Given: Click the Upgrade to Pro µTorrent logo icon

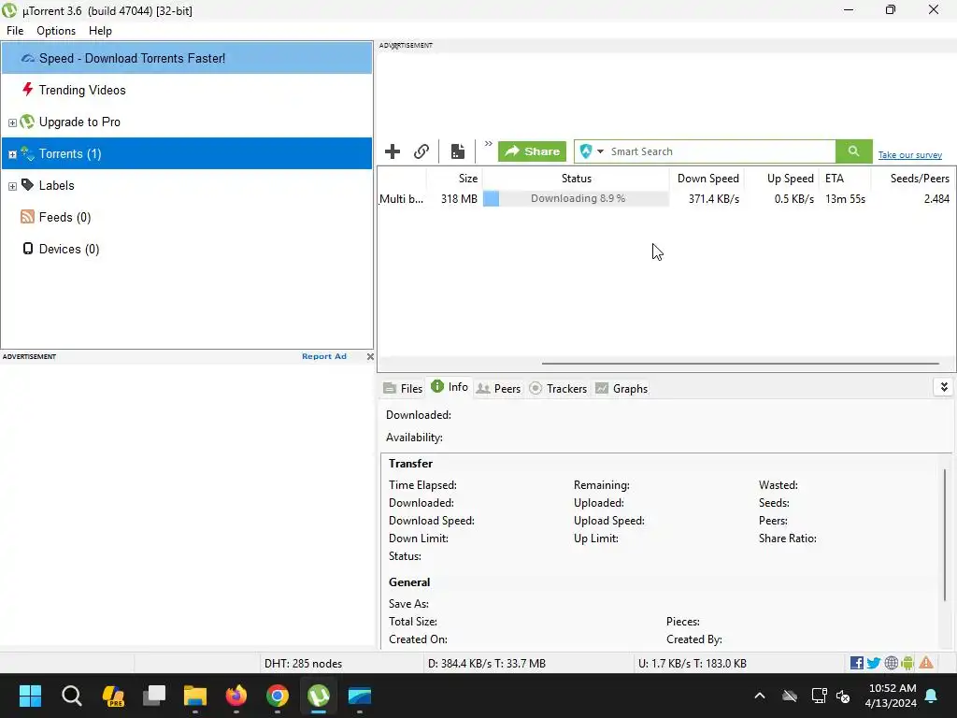Looking at the screenshot, I should pos(27,122).
